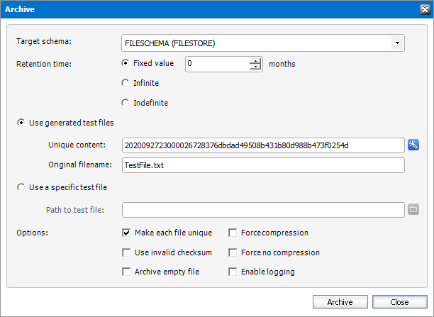Check Force no compression
The image size is (434, 317).
[233, 252]
